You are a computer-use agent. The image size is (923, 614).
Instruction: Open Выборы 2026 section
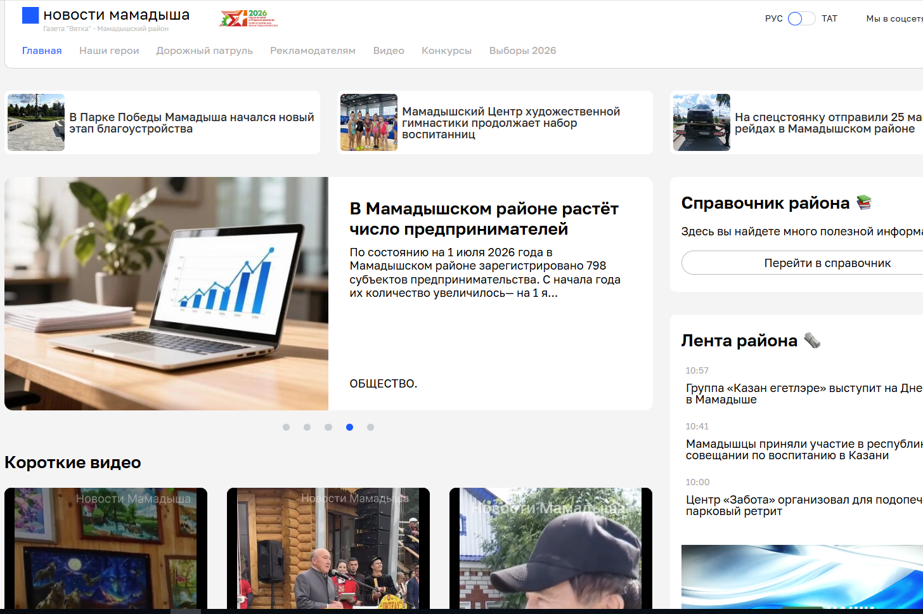[522, 51]
